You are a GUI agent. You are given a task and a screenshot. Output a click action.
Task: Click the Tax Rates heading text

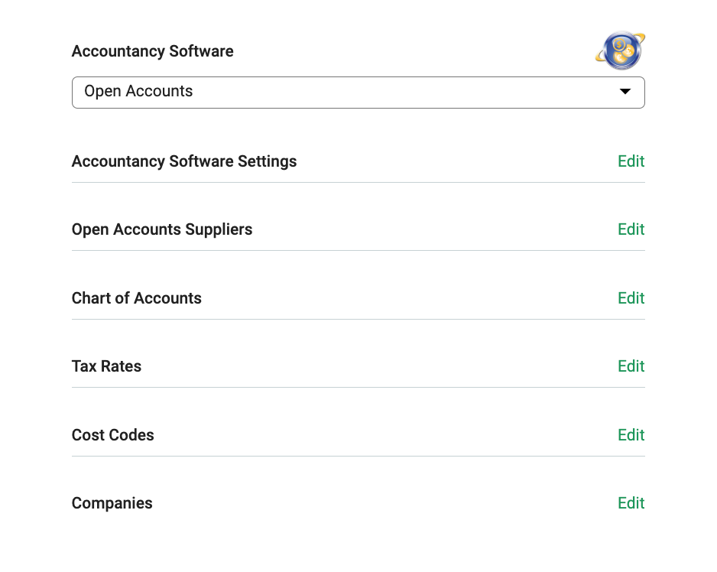click(106, 366)
